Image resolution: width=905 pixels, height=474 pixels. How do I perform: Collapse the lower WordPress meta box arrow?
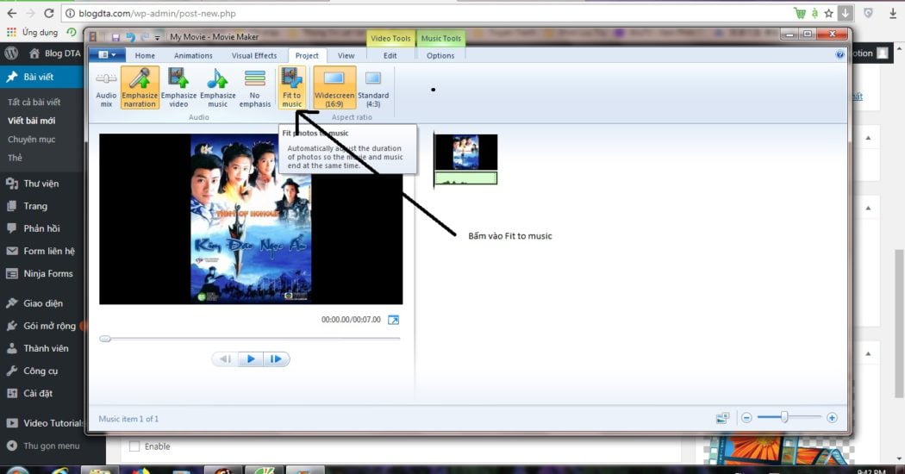click(x=868, y=354)
